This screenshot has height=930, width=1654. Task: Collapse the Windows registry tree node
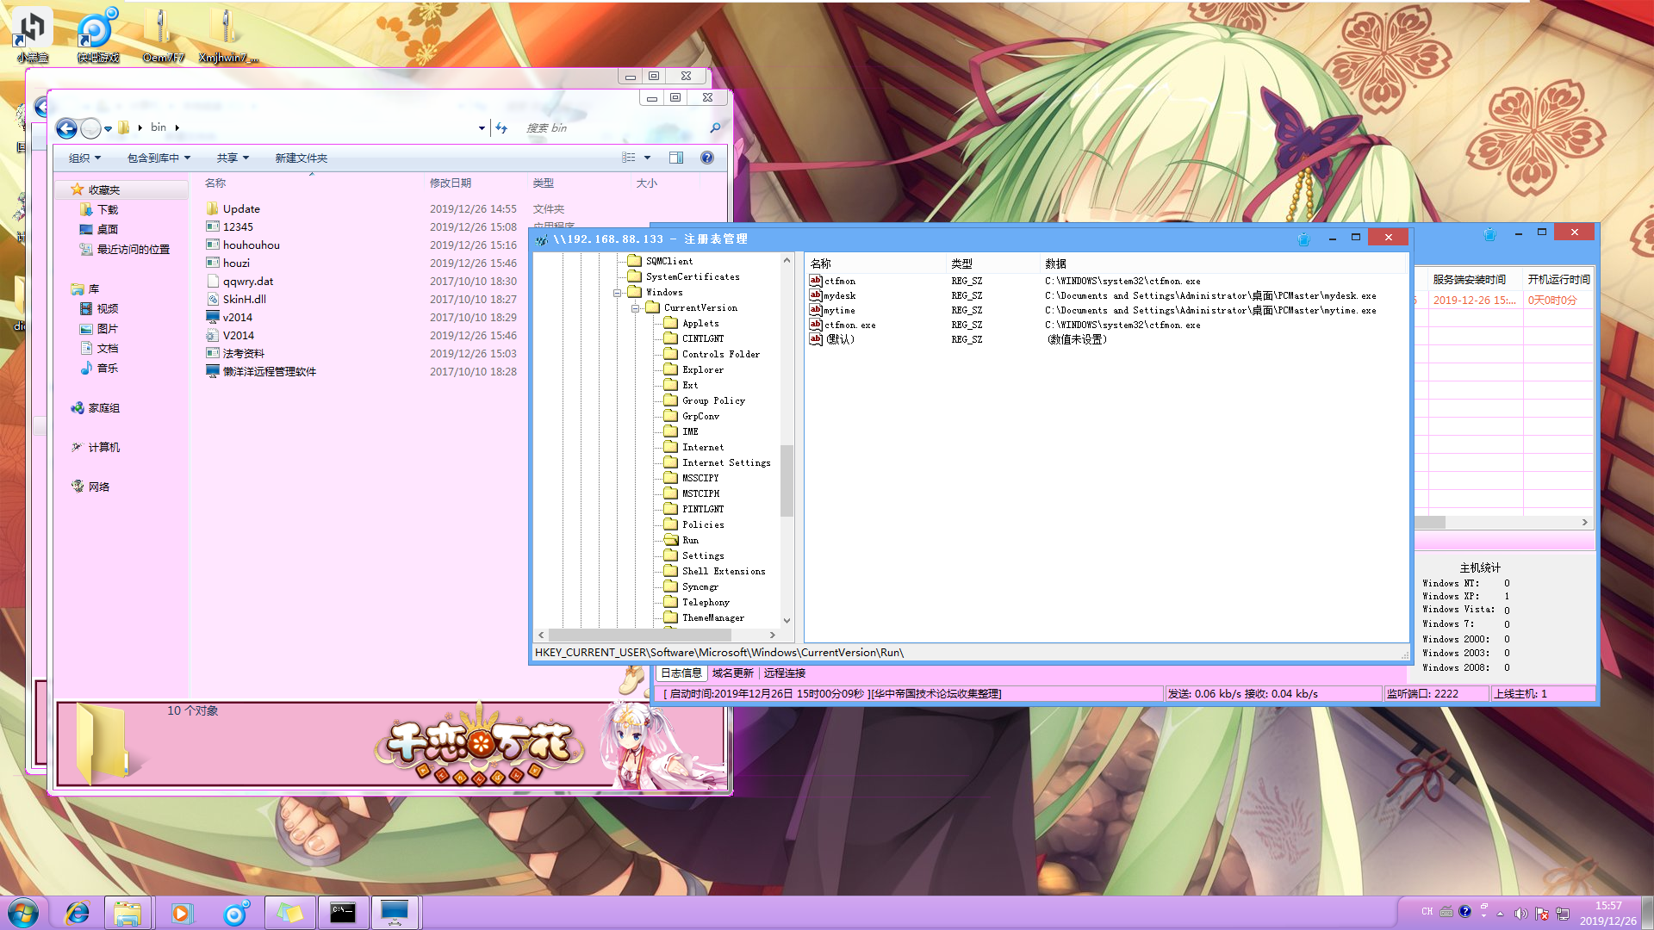pos(617,293)
